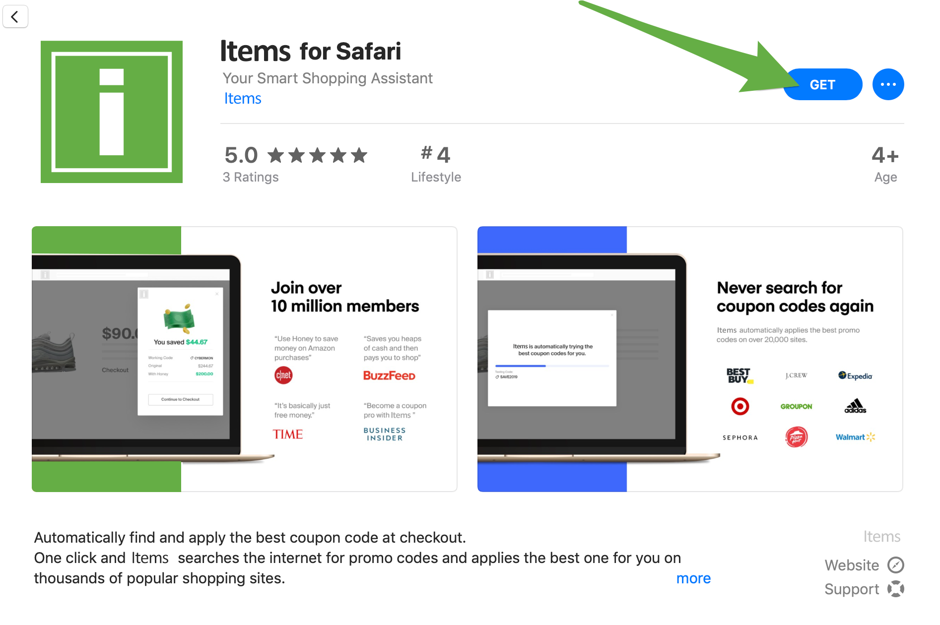Open the three-dots more options button
The height and width of the screenshot is (625, 940).
click(x=888, y=84)
